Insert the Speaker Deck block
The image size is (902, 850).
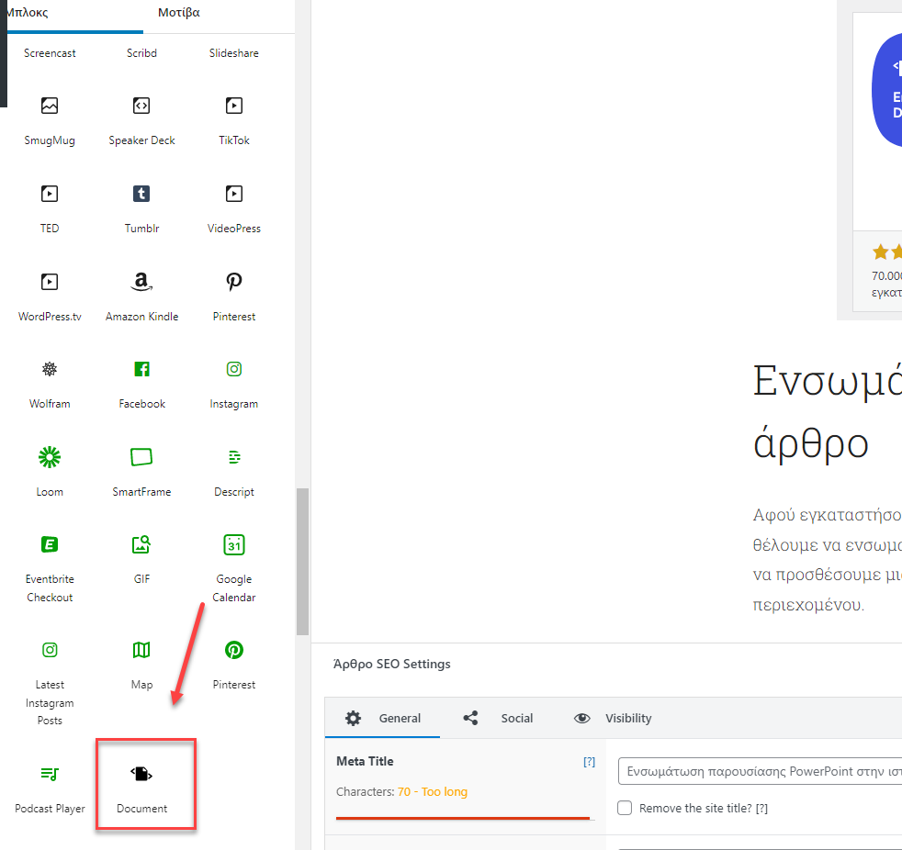(x=141, y=121)
